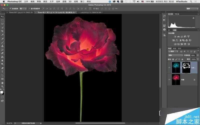Select the Lasso tool

point(2,24)
